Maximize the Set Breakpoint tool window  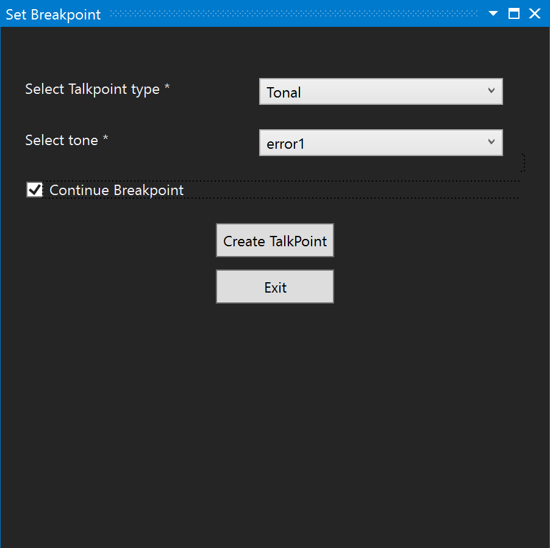(514, 13)
